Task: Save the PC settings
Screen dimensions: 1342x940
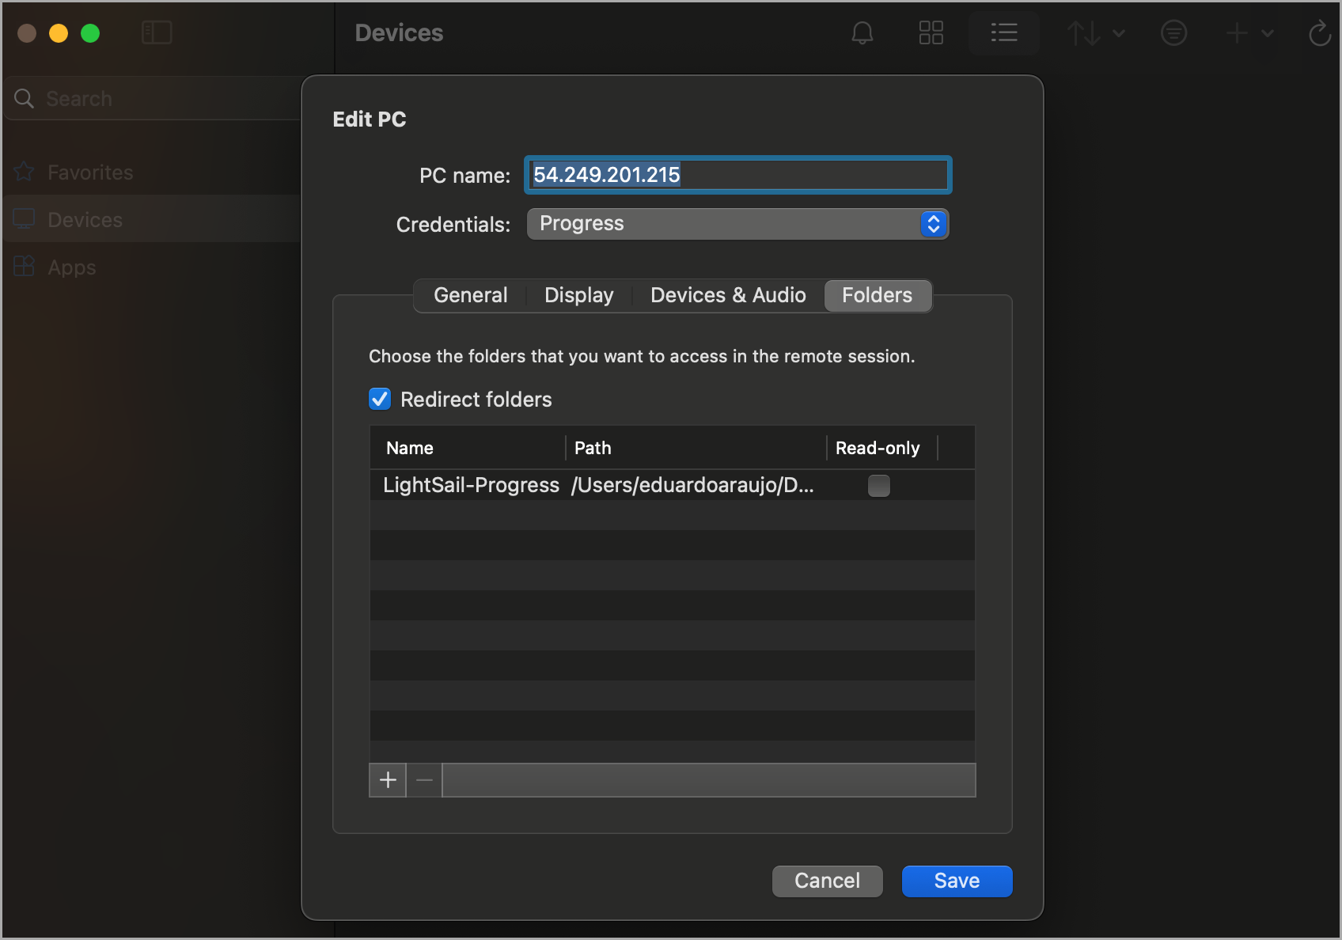Action: (957, 881)
